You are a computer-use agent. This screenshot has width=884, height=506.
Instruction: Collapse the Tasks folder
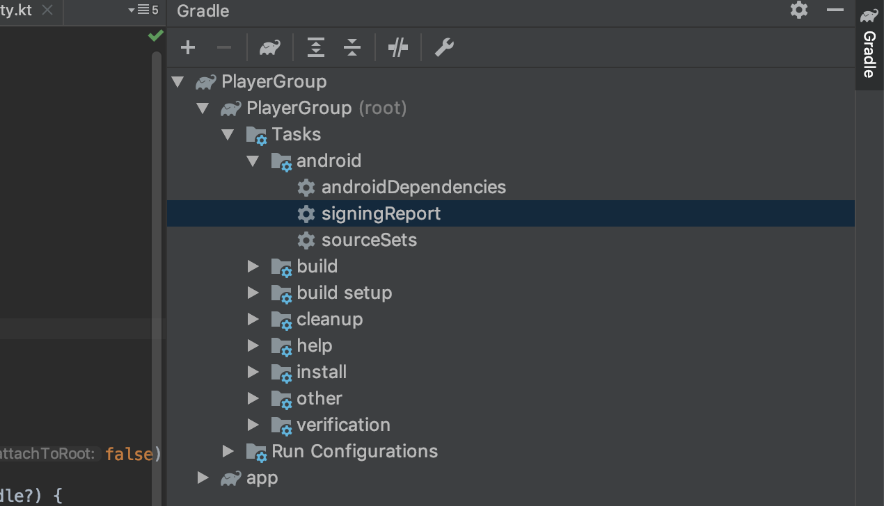[x=228, y=135]
